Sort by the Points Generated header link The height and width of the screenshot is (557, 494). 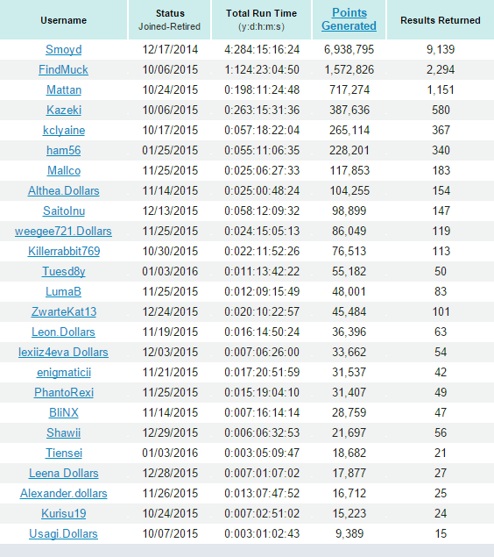[349, 19]
